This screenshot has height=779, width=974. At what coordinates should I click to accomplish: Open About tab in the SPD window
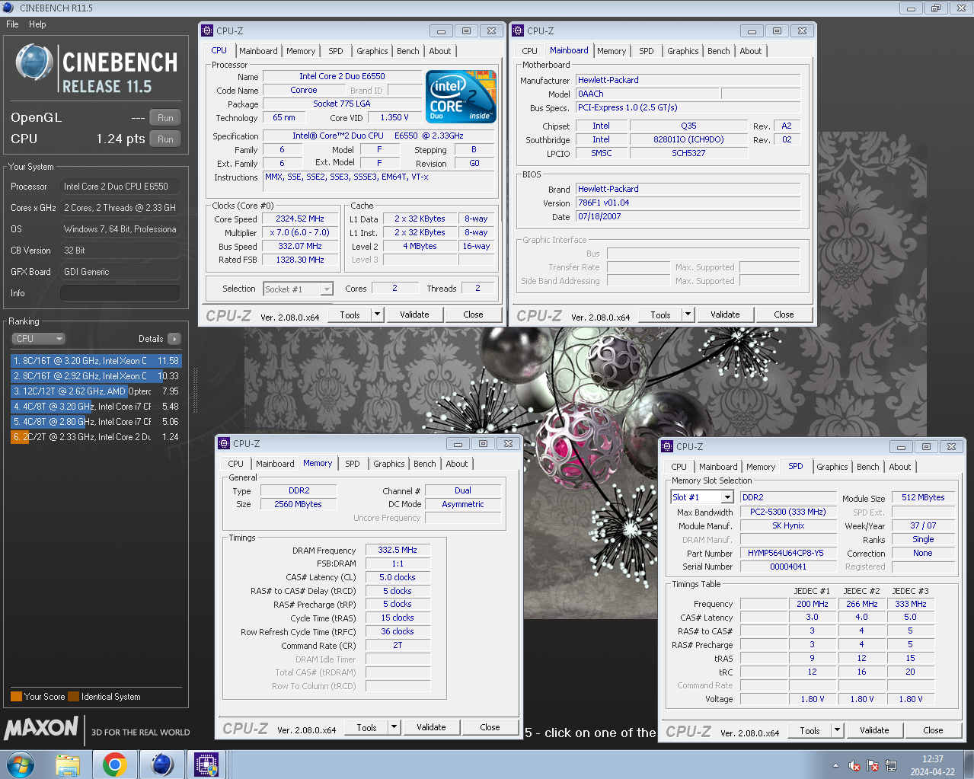tap(900, 467)
